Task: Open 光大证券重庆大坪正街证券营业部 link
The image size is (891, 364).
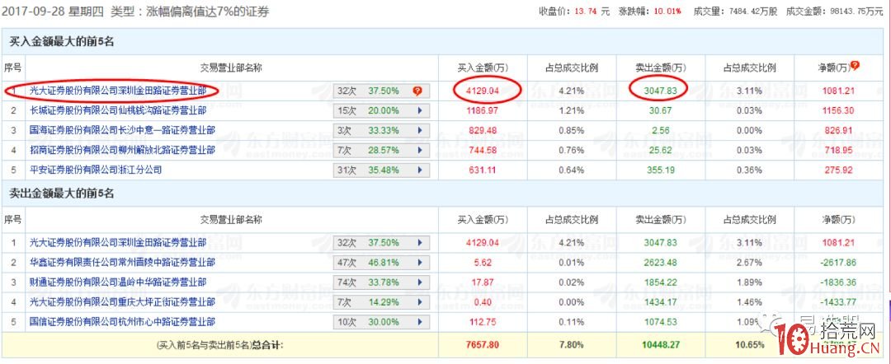Action: click(122, 302)
